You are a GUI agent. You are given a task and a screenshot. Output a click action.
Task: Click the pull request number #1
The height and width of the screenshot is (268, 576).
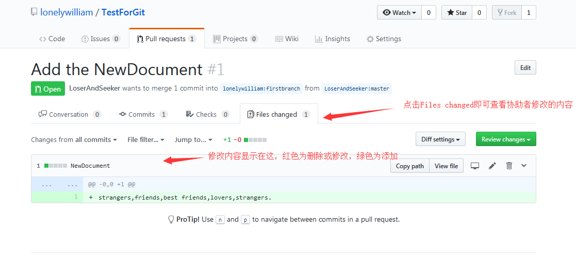pos(216,69)
